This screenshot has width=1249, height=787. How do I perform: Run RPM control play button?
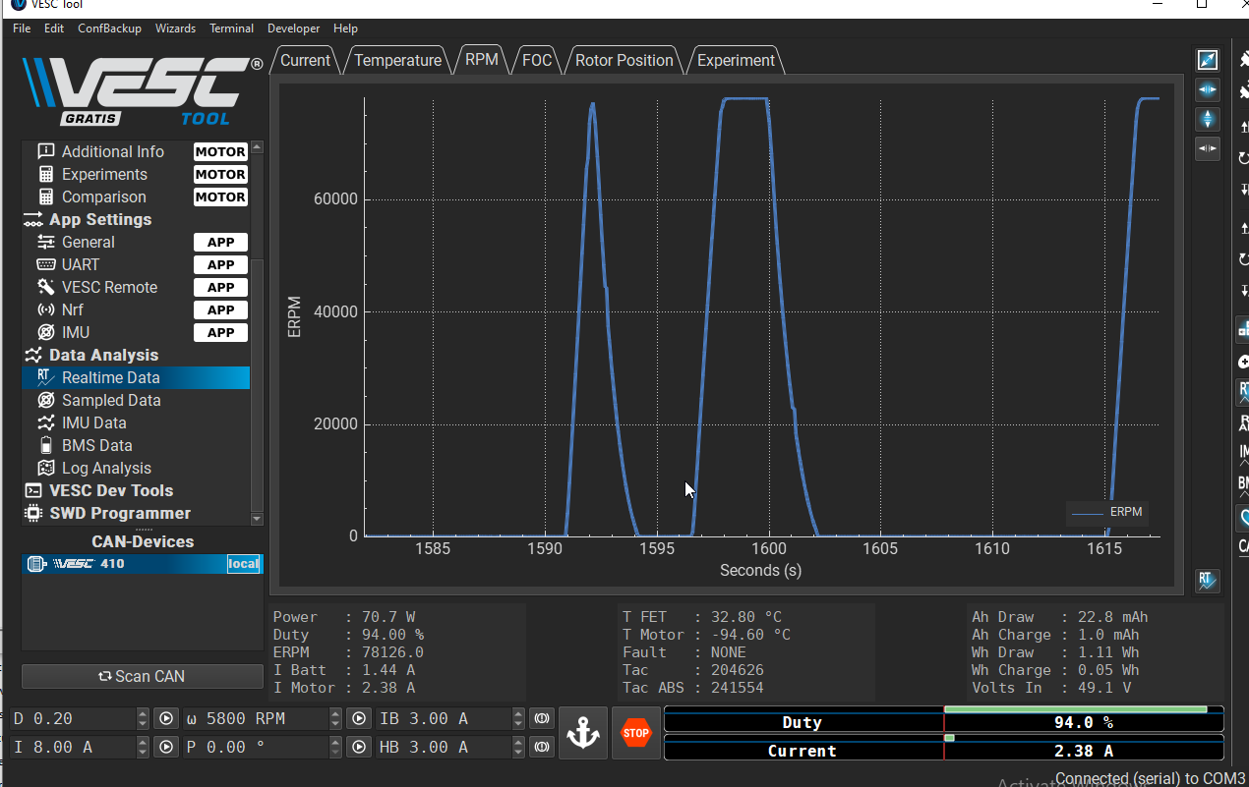tap(359, 719)
